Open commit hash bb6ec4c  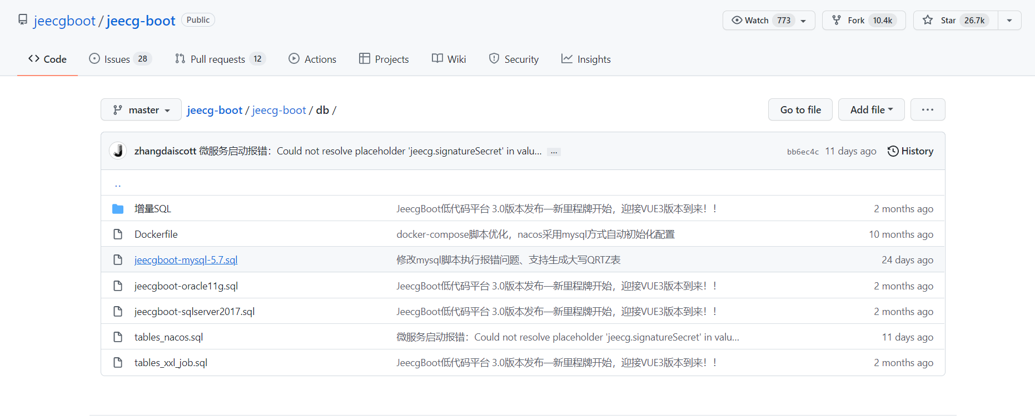[x=803, y=152]
